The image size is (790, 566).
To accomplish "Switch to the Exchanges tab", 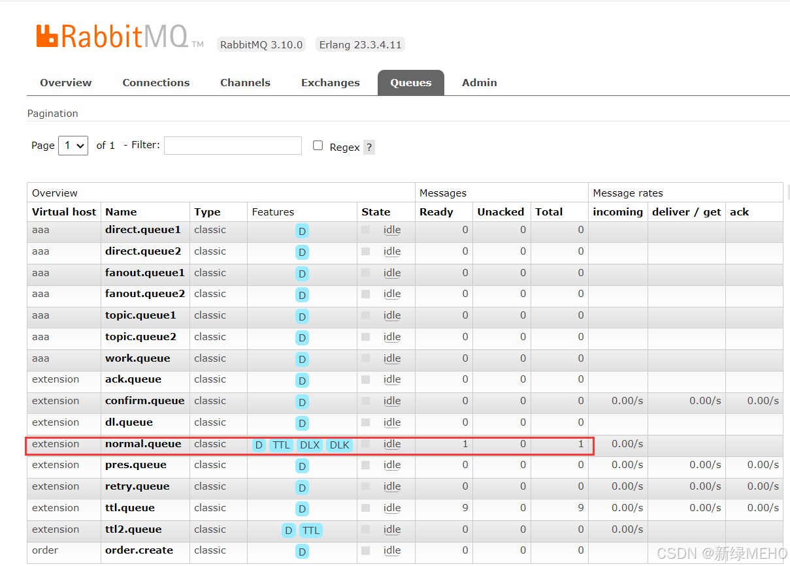I will coord(330,83).
